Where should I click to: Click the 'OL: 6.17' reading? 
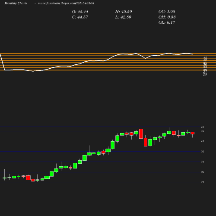coord(167,22)
